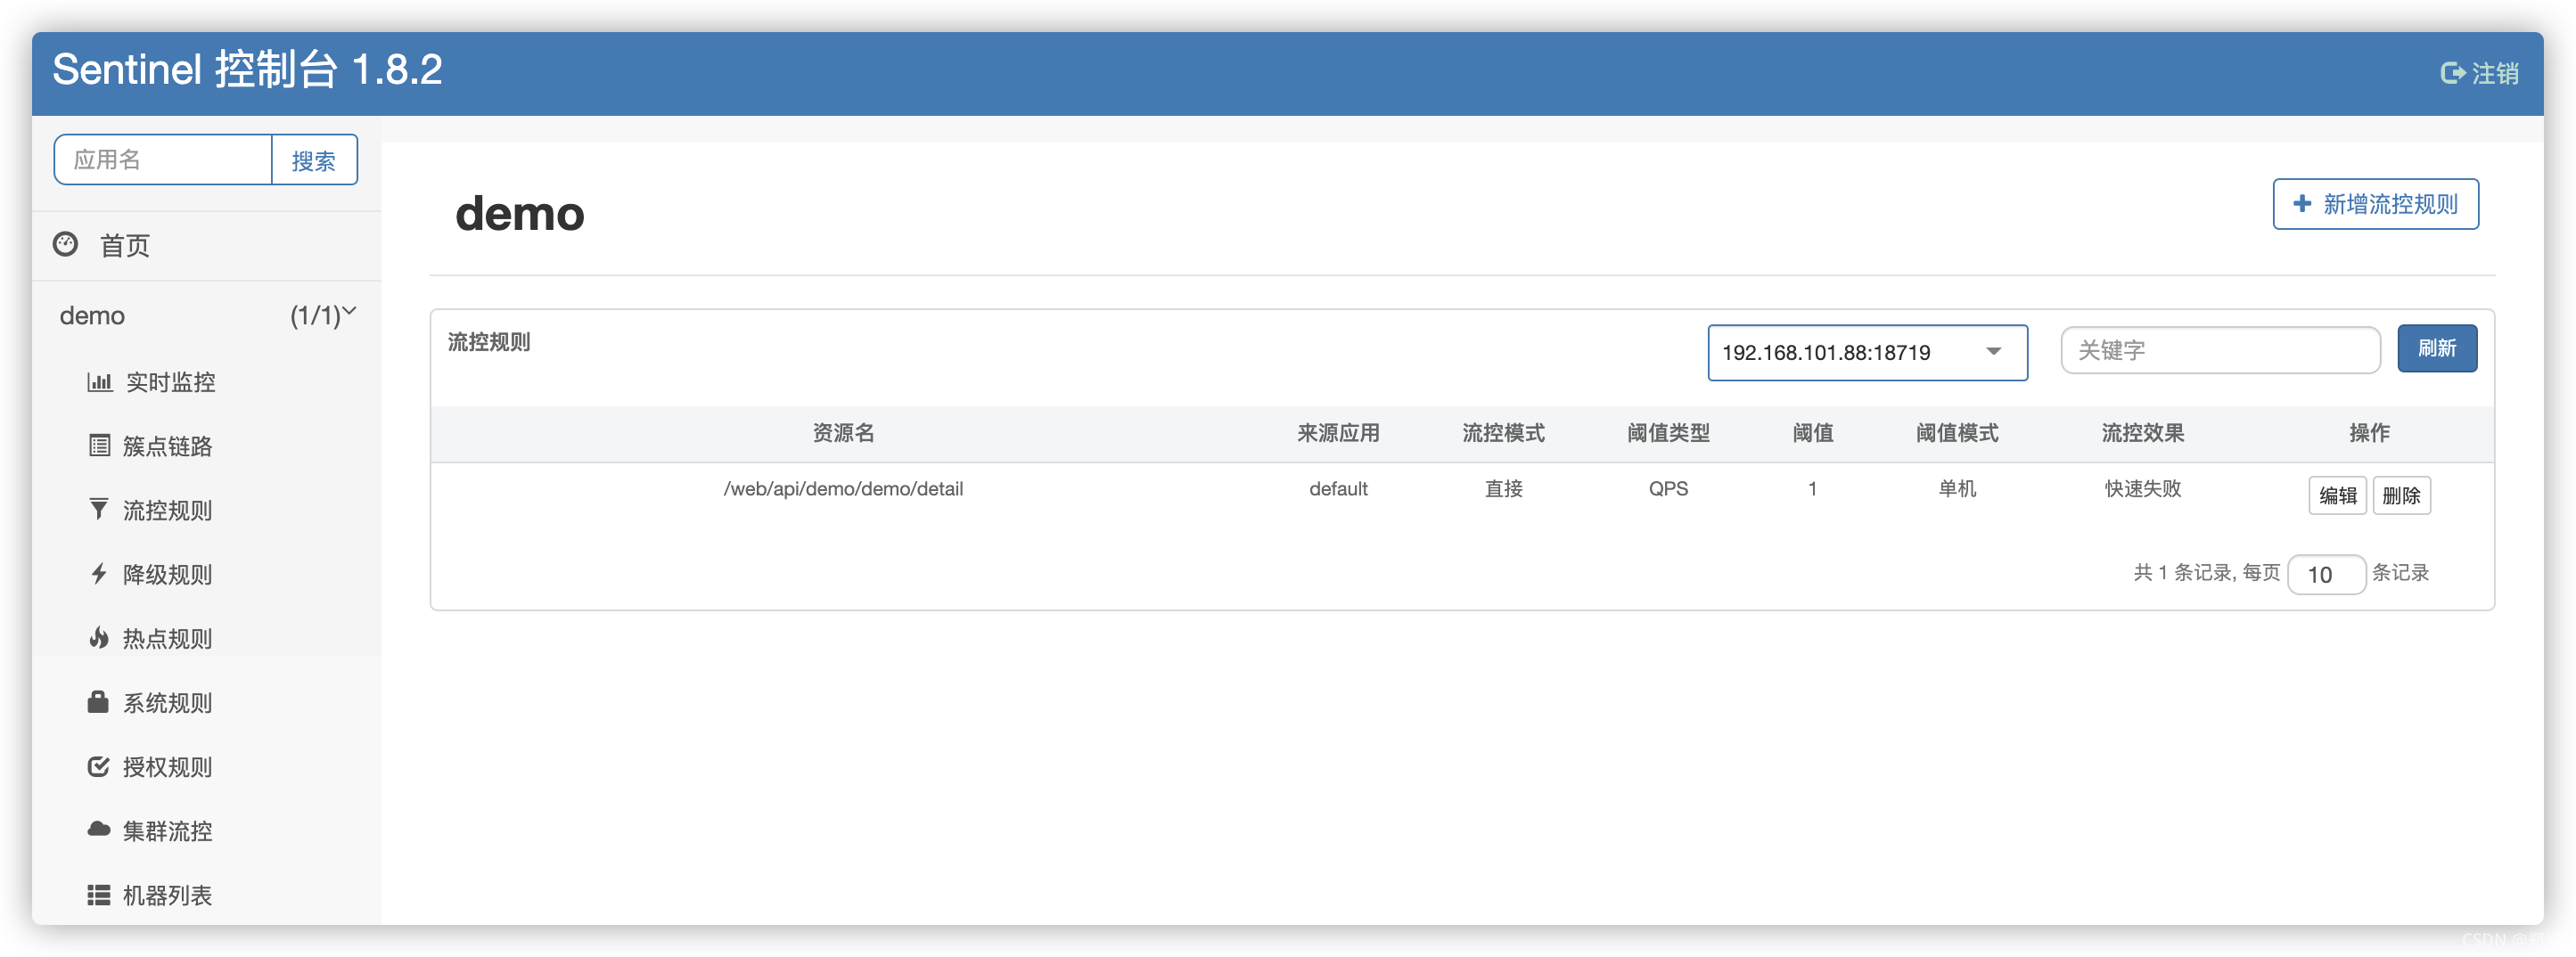Image resolution: width=2576 pixels, height=957 pixels.
Task: Click the blue 刷新 button
Action: (x=2437, y=348)
